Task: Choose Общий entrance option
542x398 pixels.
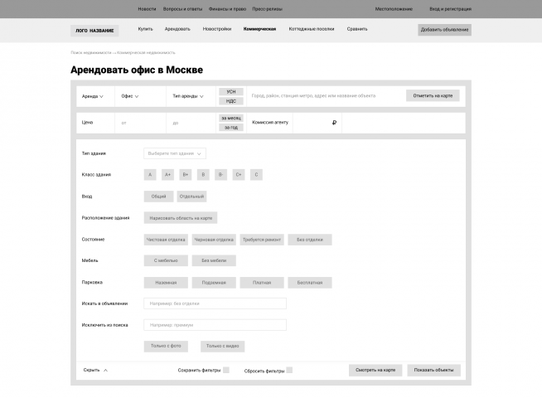Action: click(158, 197)
